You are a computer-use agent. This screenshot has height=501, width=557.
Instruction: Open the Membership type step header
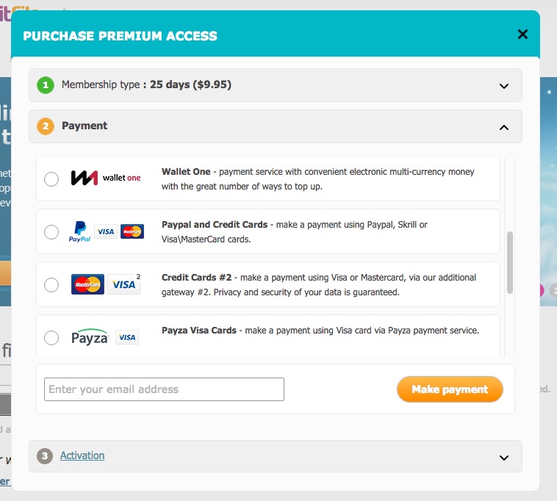146,84
